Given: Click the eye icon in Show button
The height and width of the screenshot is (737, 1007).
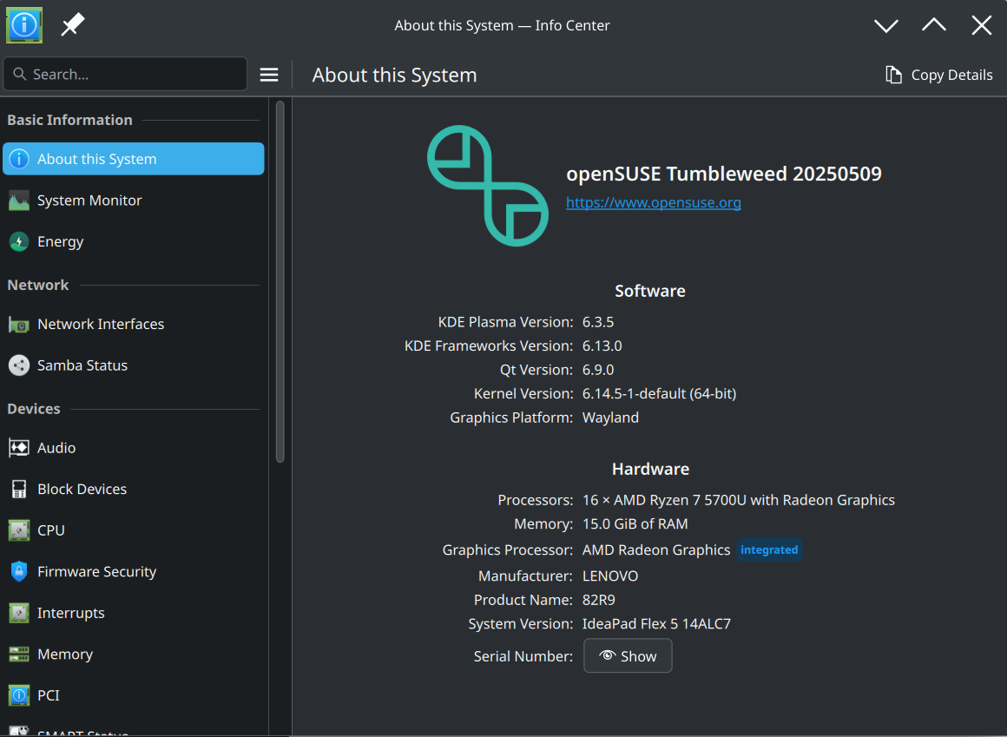Looking at the screenshot, I should pyautogui.click(x=607, y=655).
